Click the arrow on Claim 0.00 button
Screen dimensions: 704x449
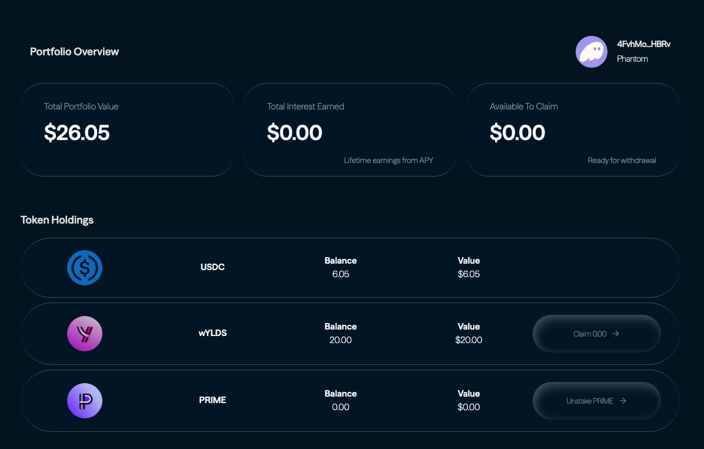(616, 334)
